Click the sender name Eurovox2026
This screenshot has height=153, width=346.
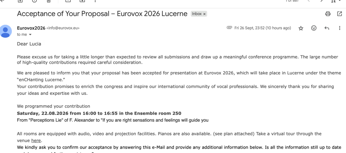pos(31,28)
